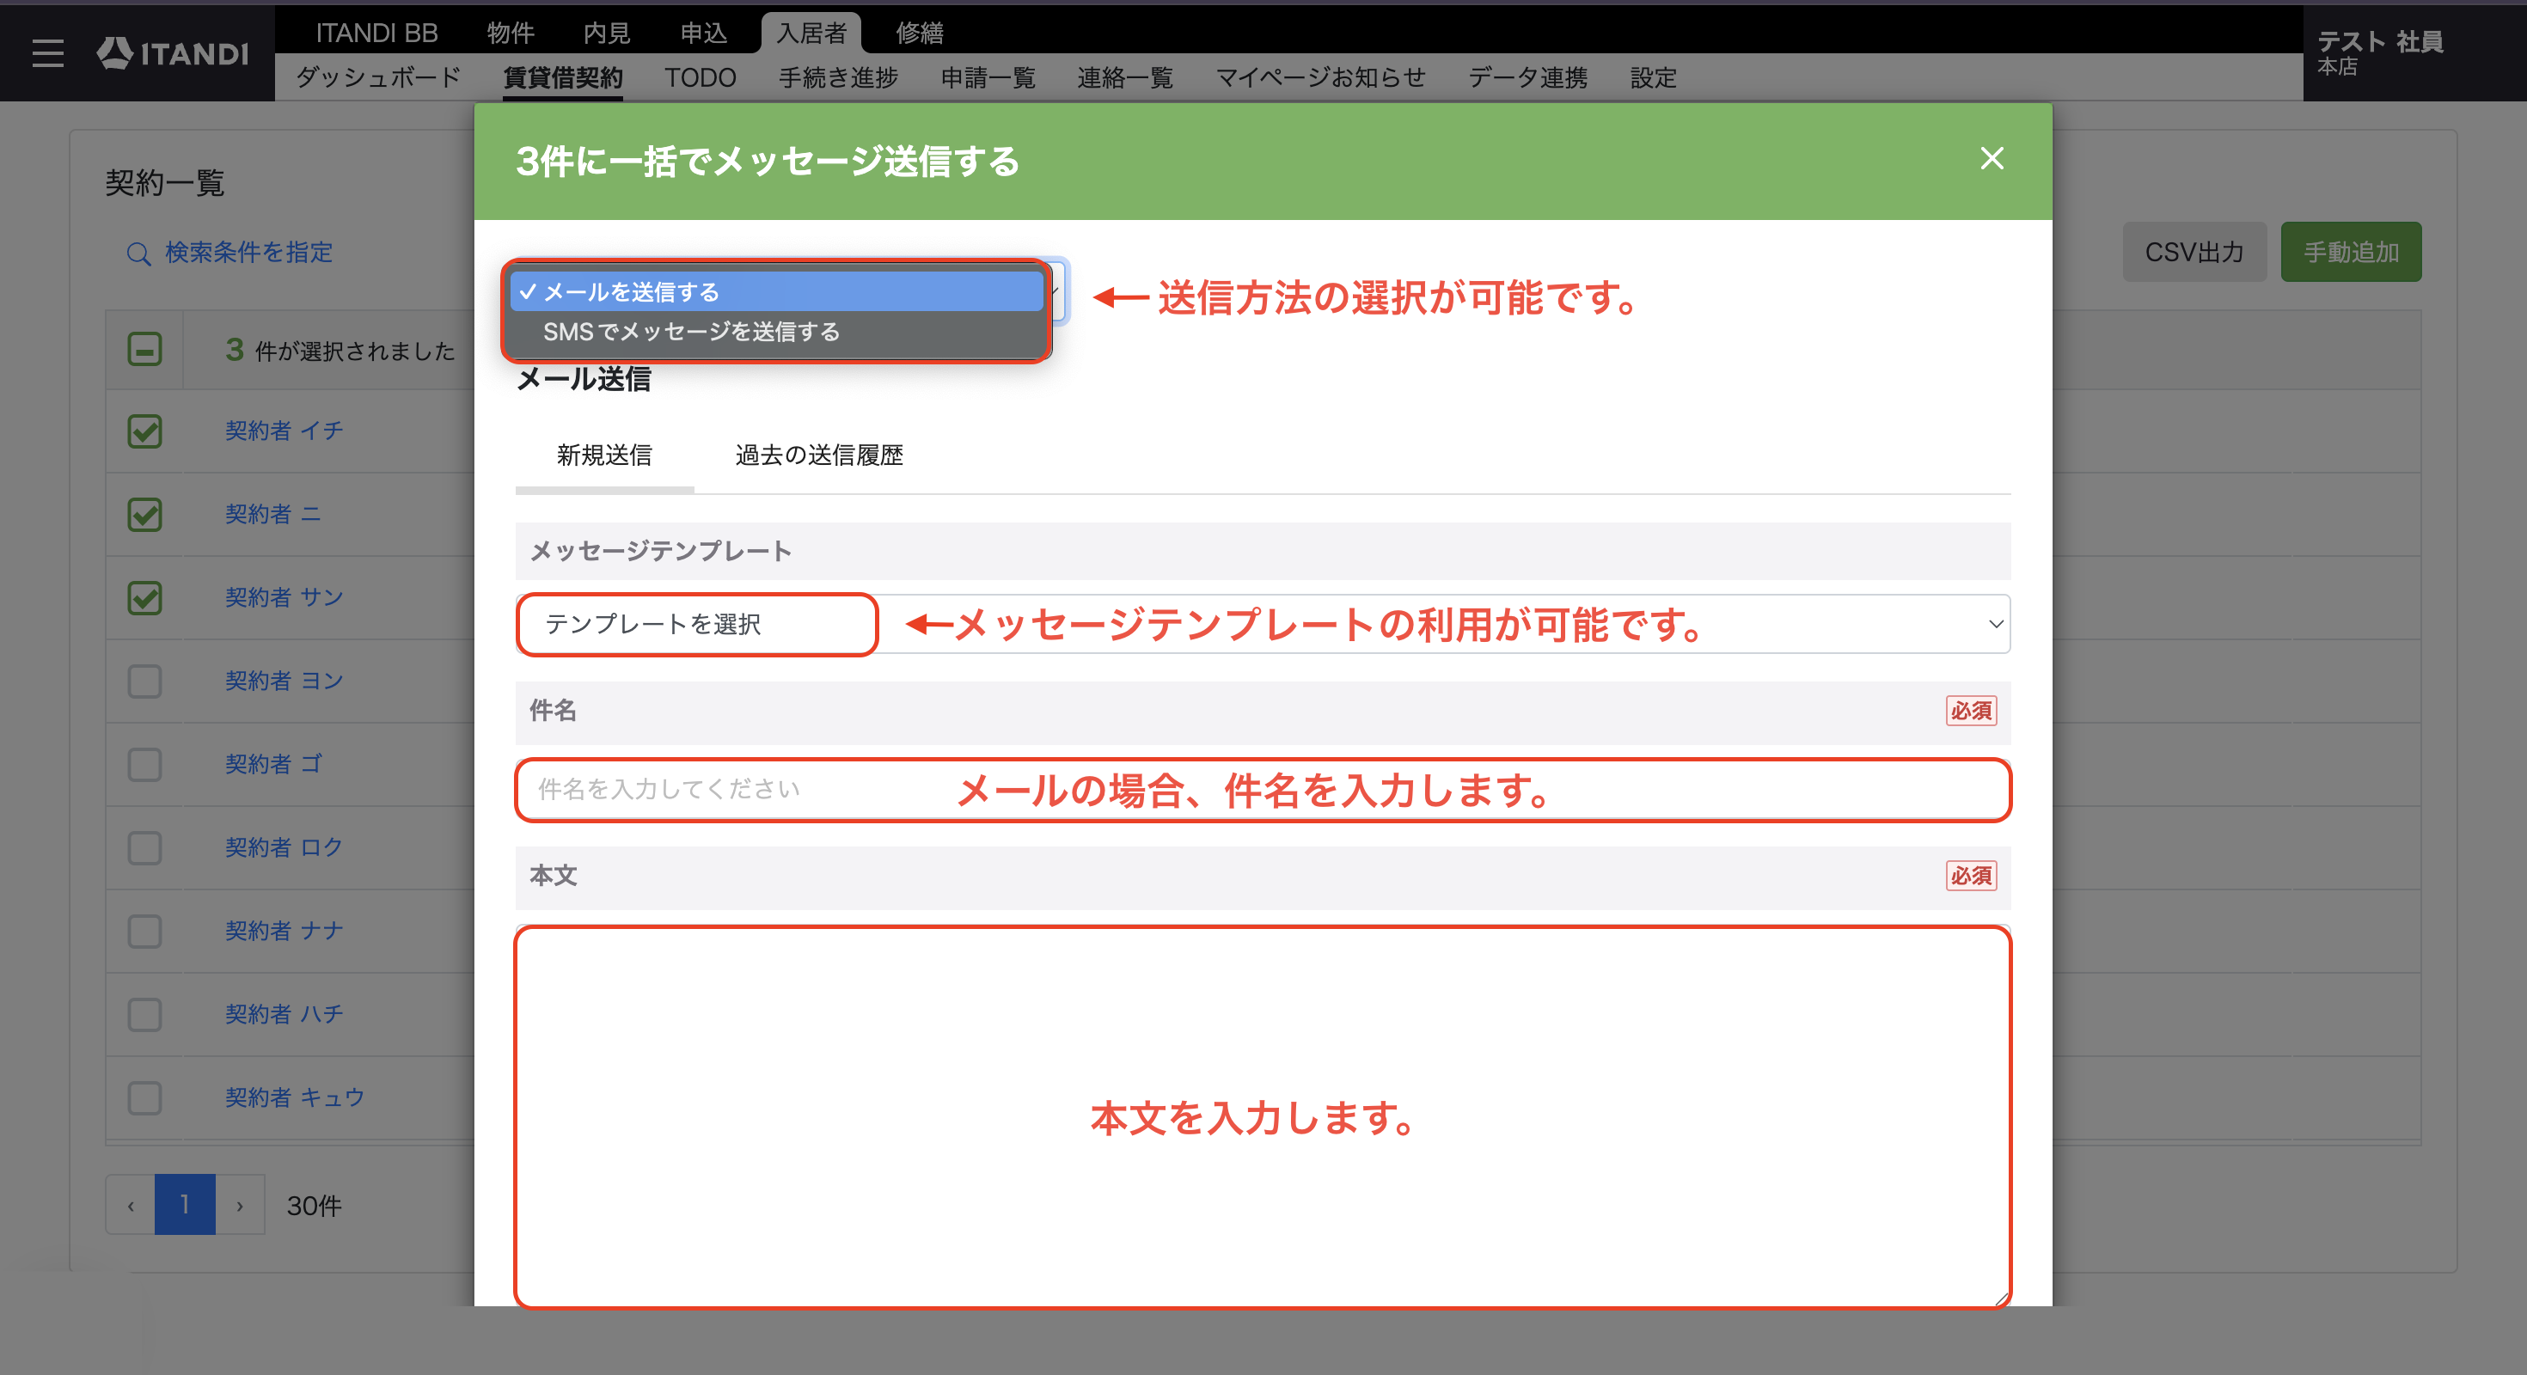The image size is (2527, 1375).
Task: Focus the 本文 body text area
Action: click(x=1263, y=1117)
